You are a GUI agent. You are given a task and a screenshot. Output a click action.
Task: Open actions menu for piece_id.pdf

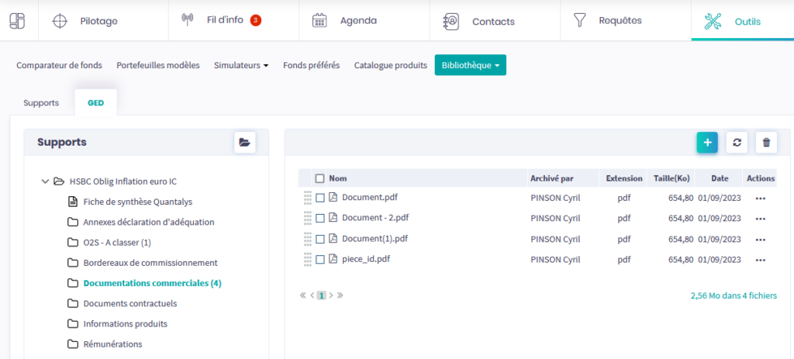coord(760,260)
